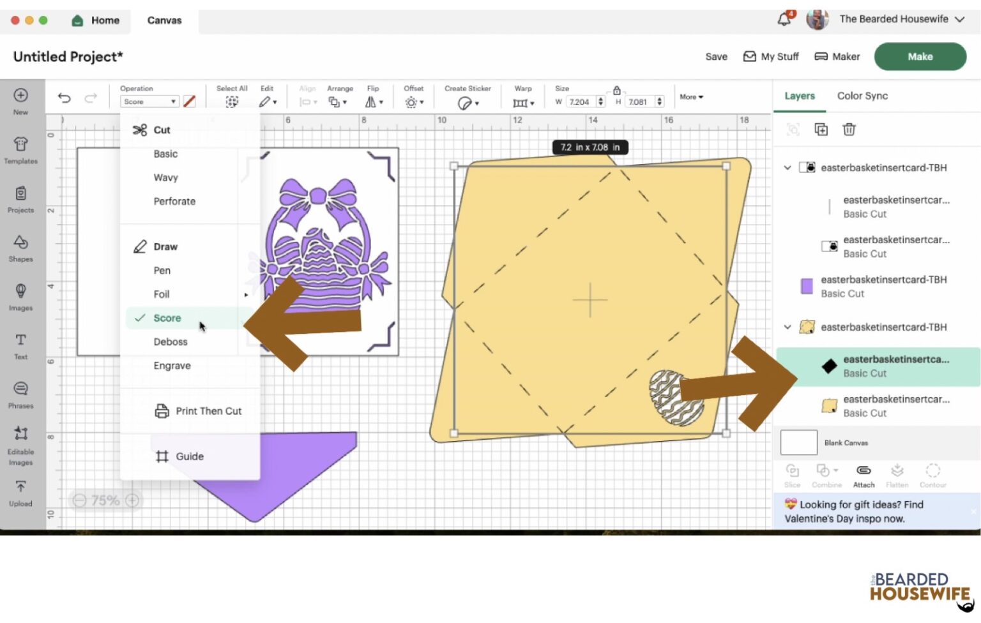Duplicate the selected layer icon

point(821,130)
